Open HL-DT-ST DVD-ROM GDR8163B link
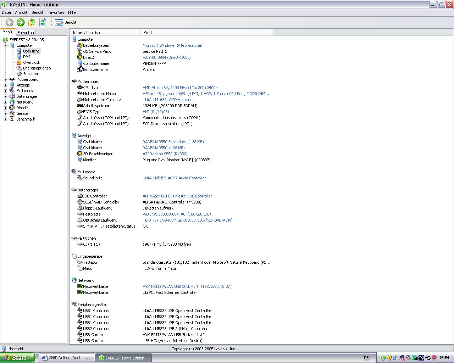 point(188,220)
